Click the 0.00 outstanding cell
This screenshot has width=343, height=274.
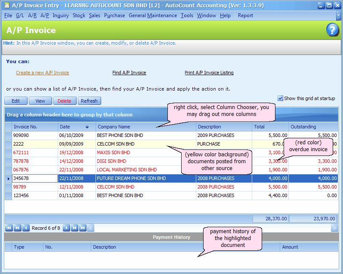313,195
